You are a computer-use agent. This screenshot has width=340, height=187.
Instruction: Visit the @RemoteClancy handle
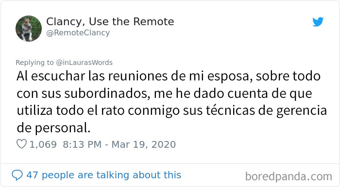tap(78, 33)
